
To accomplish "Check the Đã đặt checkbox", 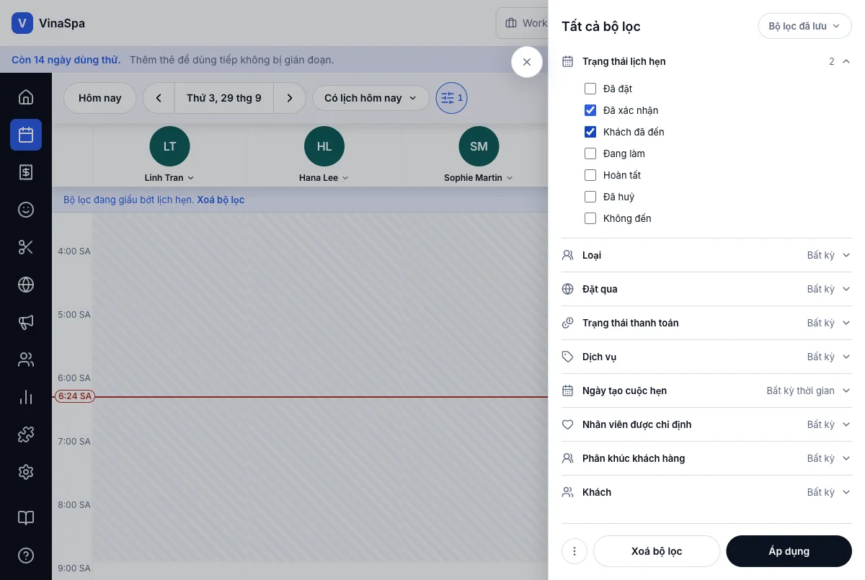I will pos(590,89).
